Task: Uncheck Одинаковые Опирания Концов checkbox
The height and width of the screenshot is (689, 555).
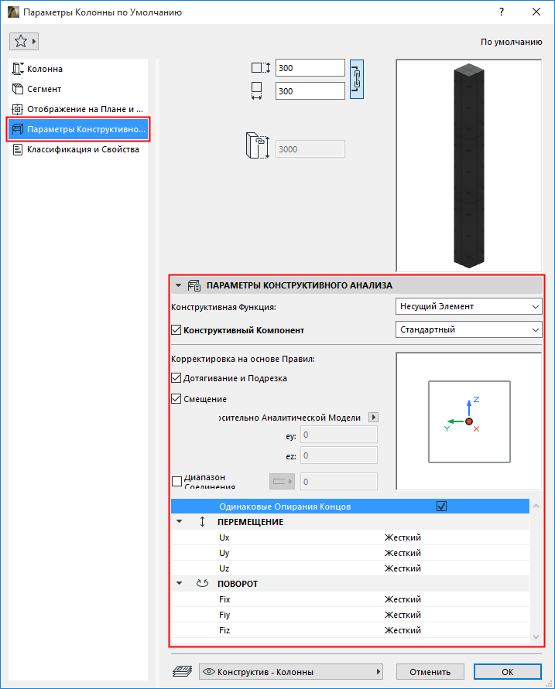Action: [x=441, y=507]
